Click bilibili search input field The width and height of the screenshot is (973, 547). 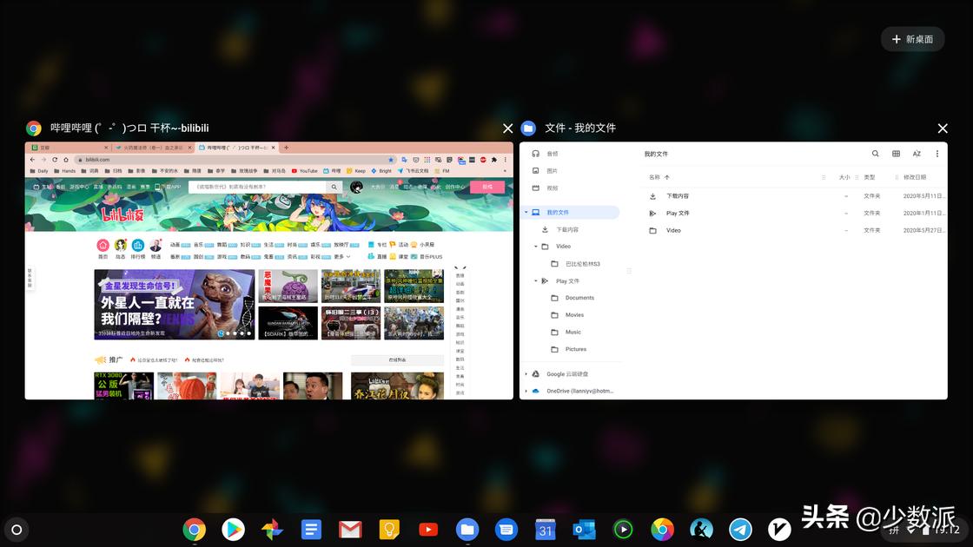pos(257,187)
